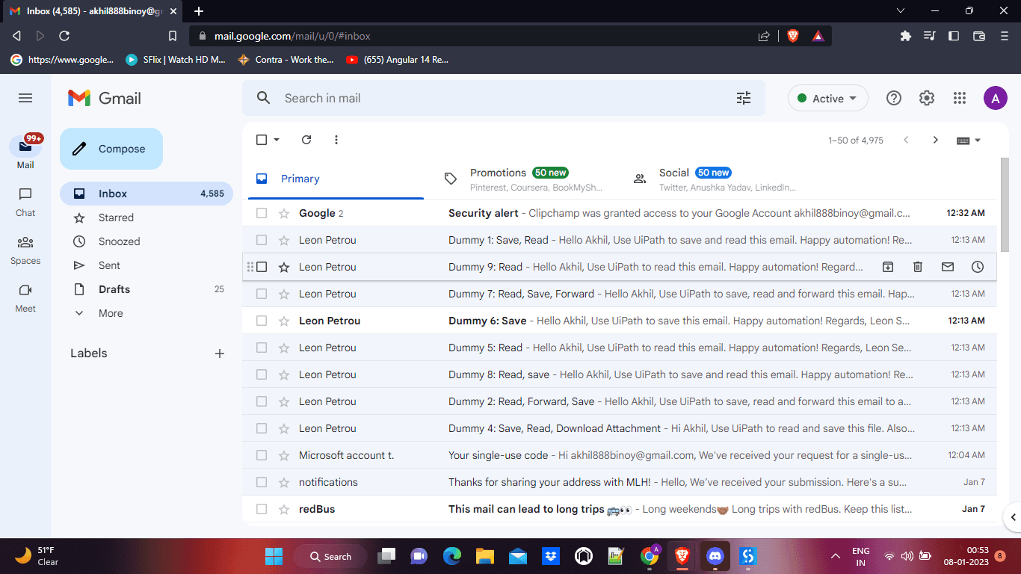Snooze the Dummy 9: Read email

pyautogui.click(x=978, y=267)
